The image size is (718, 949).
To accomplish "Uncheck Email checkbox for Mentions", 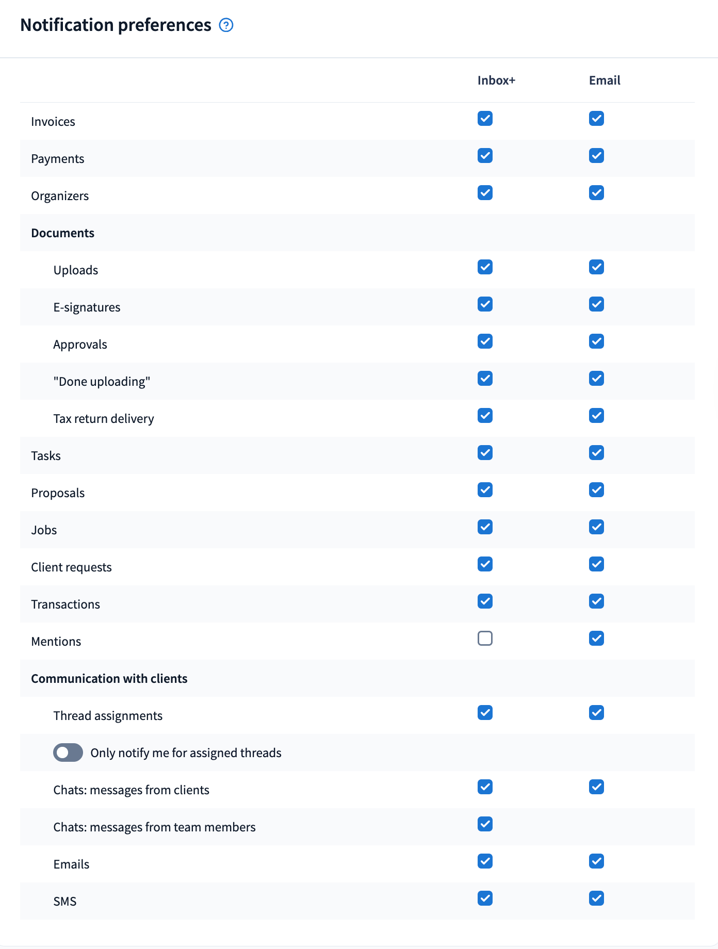I will coord(596,639).
